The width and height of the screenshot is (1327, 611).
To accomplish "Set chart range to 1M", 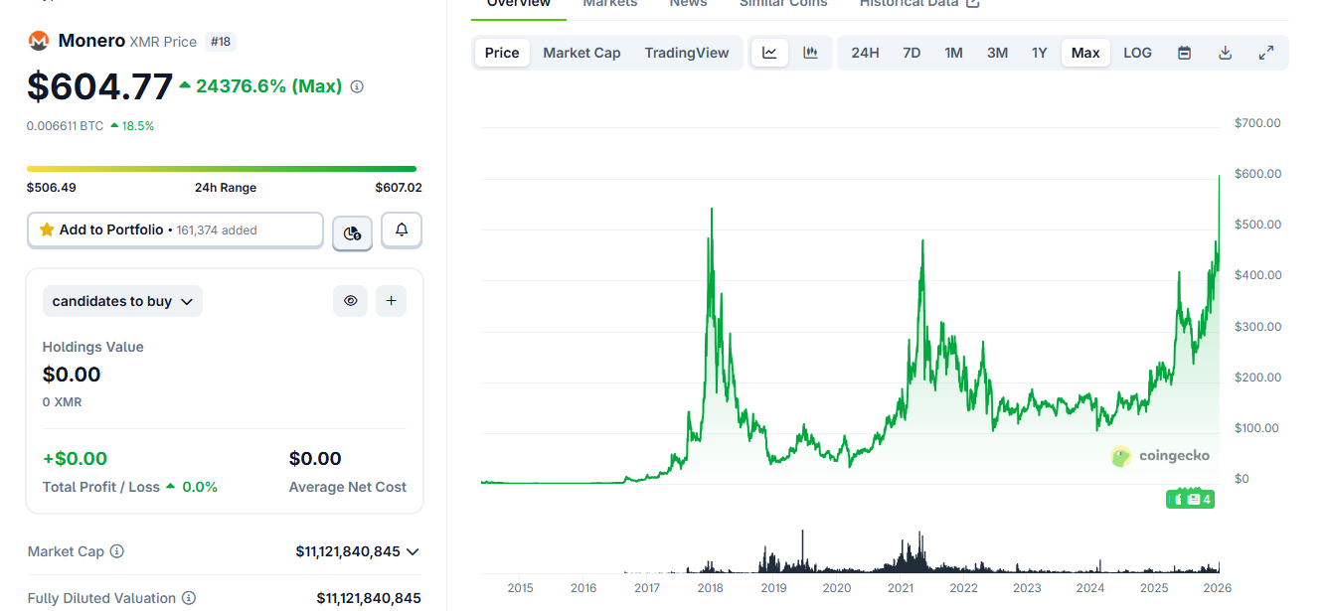I will click(x=953, y=53).
